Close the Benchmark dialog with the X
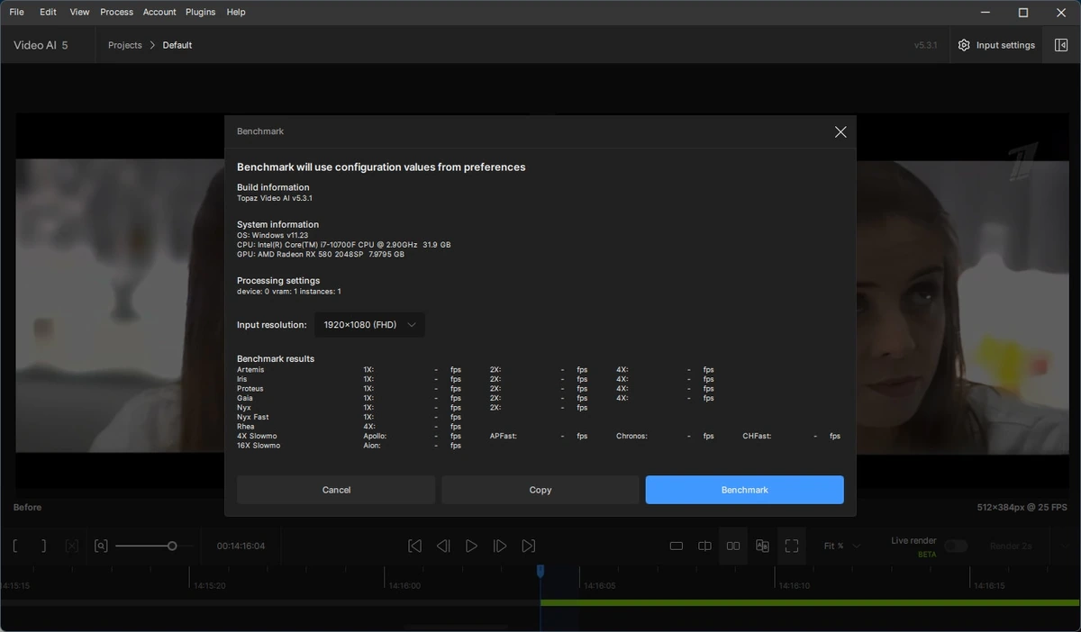This screenshot has width=1081, height=632. [x=840, y=132]
